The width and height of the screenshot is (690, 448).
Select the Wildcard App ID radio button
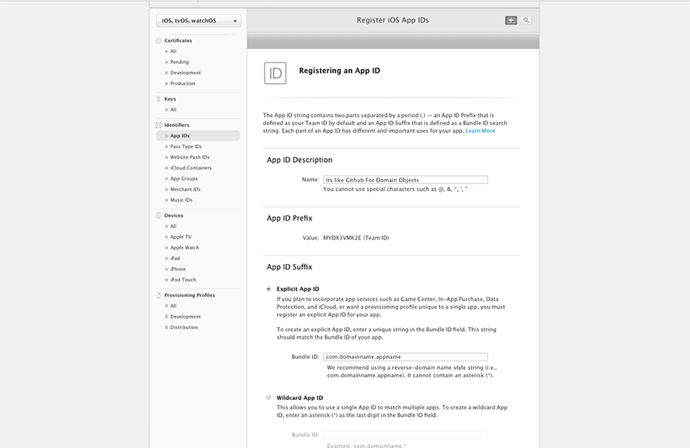268,398
